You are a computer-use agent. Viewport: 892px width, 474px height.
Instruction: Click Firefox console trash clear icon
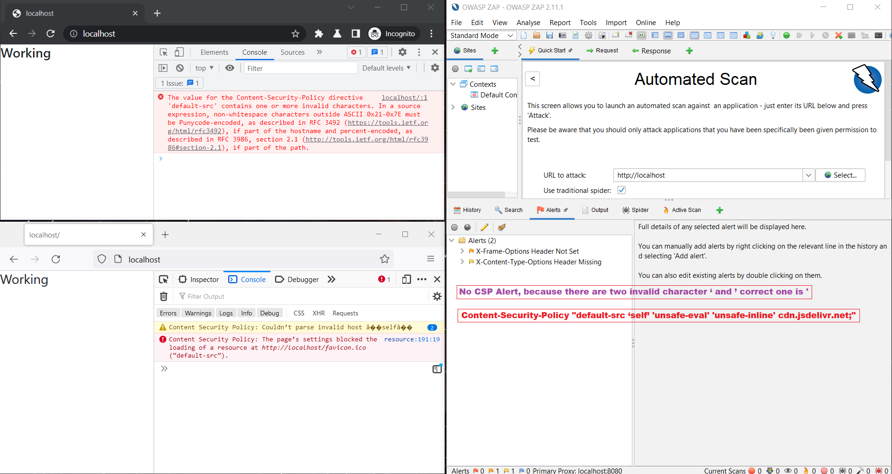[x=164, y=296]
